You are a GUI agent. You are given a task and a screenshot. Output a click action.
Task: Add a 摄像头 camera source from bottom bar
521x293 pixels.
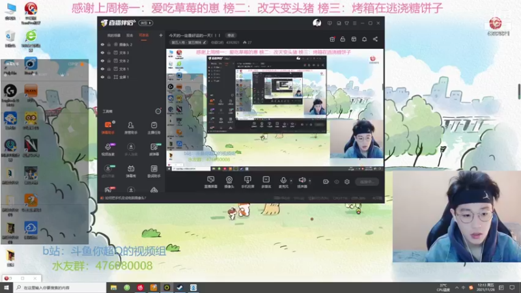(x=229, y=182)
